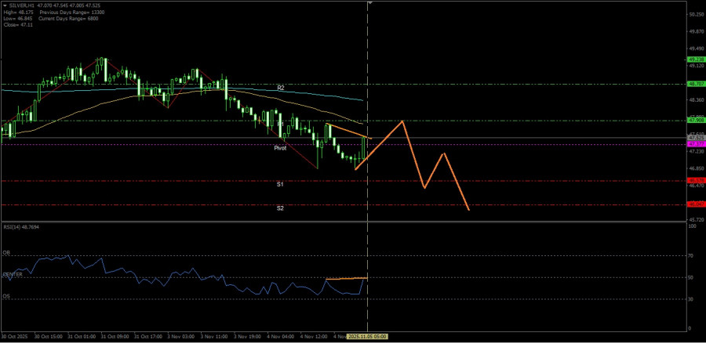Click the dropdown arrow beside SILVER,H1 title
706x343 pixels.
point(4,5)
